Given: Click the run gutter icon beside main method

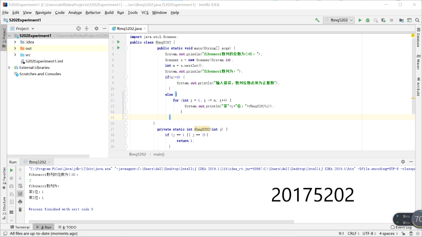Looking at the screenshot, I should 119,48.
